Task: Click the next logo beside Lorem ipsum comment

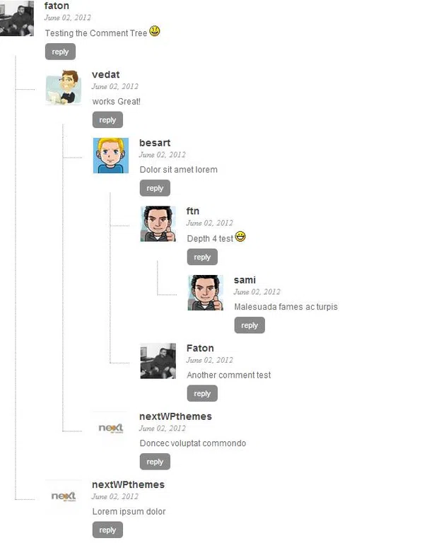Action: click(64, 496)
